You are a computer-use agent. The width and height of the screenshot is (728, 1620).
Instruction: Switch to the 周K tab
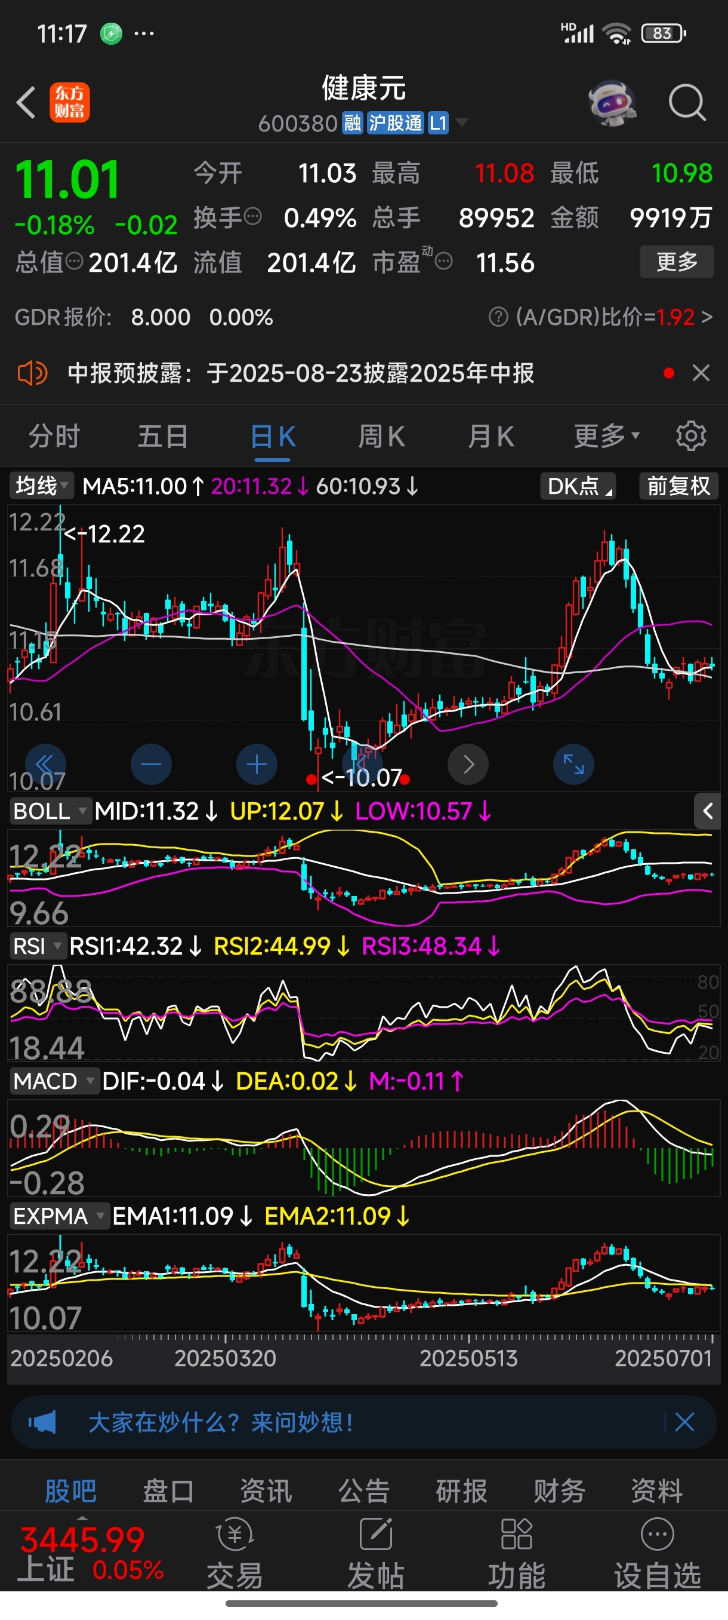coord(381,437)
